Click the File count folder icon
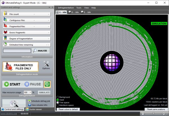This screenshot has width=169, height=116. [x=5, y=14]
